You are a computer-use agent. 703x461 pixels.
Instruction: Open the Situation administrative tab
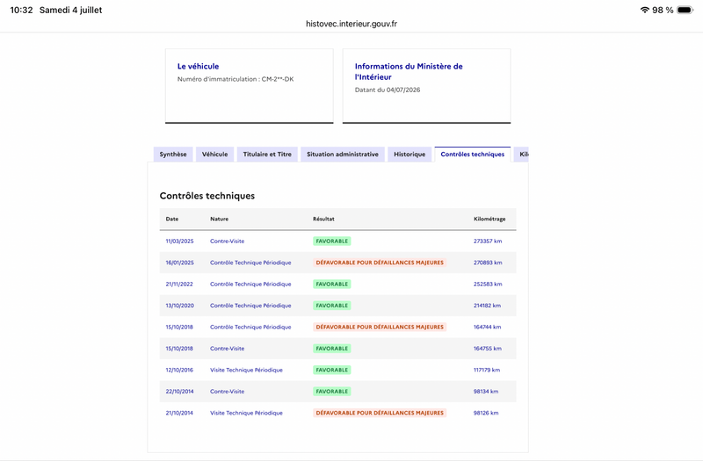coord(343,155)
